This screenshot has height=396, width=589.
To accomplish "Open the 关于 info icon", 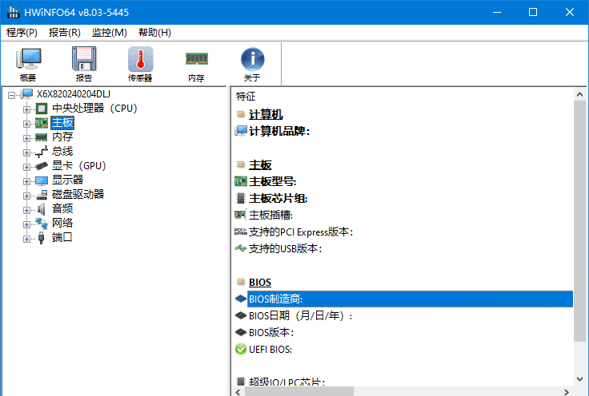I will coord(252,59).
